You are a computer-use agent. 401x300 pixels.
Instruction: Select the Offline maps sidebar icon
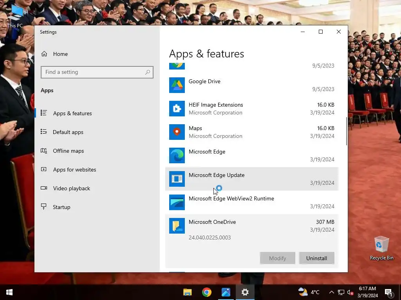[44, 150]
